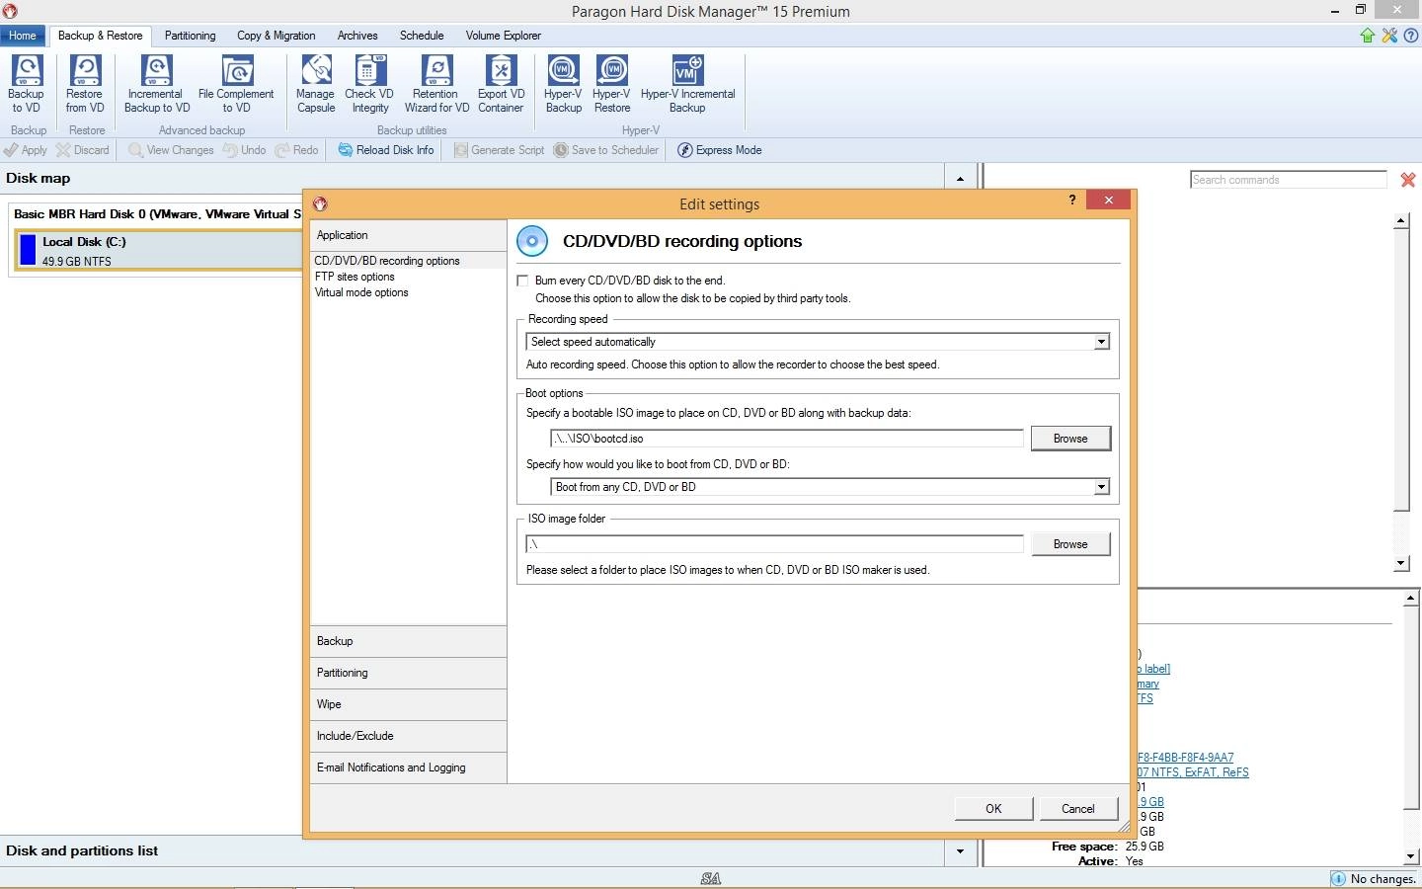This screenshot has height=889, width=1422.
Task: Select the Backup & Restore tab
Action: click(x=100, y=36)
